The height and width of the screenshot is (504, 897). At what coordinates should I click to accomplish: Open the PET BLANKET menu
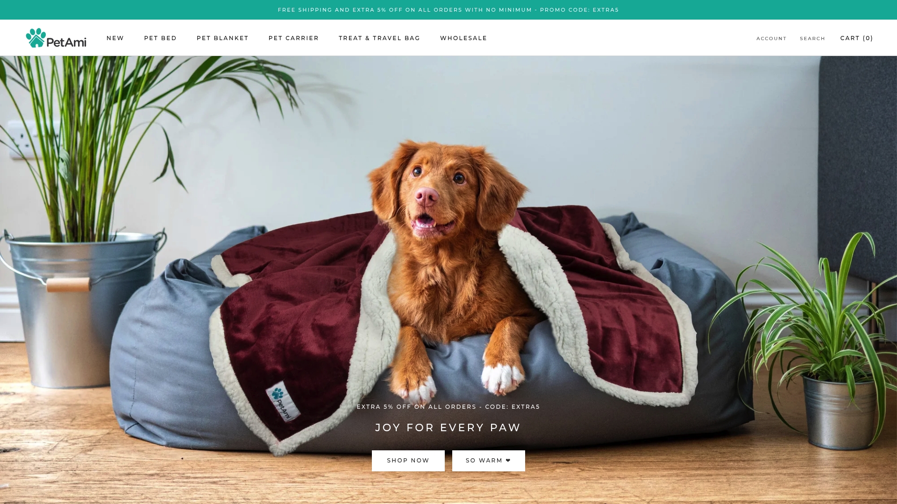pyautogui.click(x=222, y=38)
